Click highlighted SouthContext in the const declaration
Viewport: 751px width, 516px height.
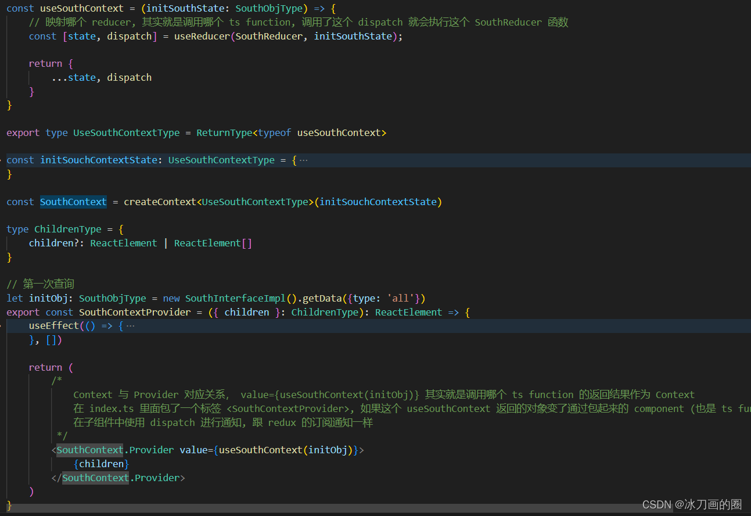tap(73, 202)
